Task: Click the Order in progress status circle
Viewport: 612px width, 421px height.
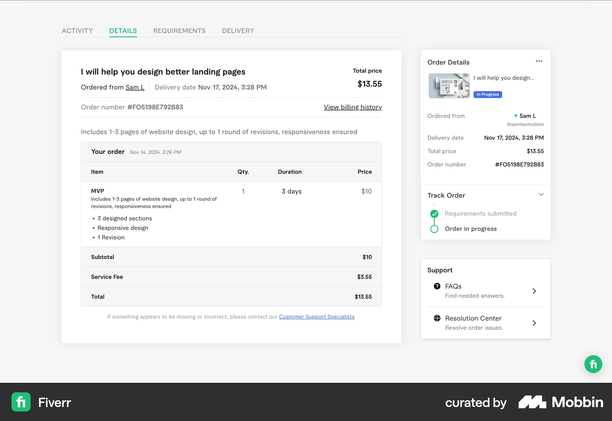Action: (x=434, y=229)
